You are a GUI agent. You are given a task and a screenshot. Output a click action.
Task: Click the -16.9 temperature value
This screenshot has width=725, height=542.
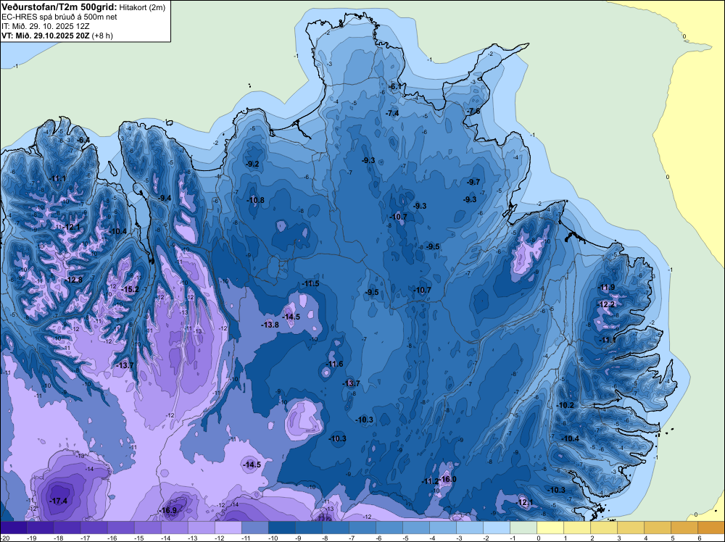(168, 511)
